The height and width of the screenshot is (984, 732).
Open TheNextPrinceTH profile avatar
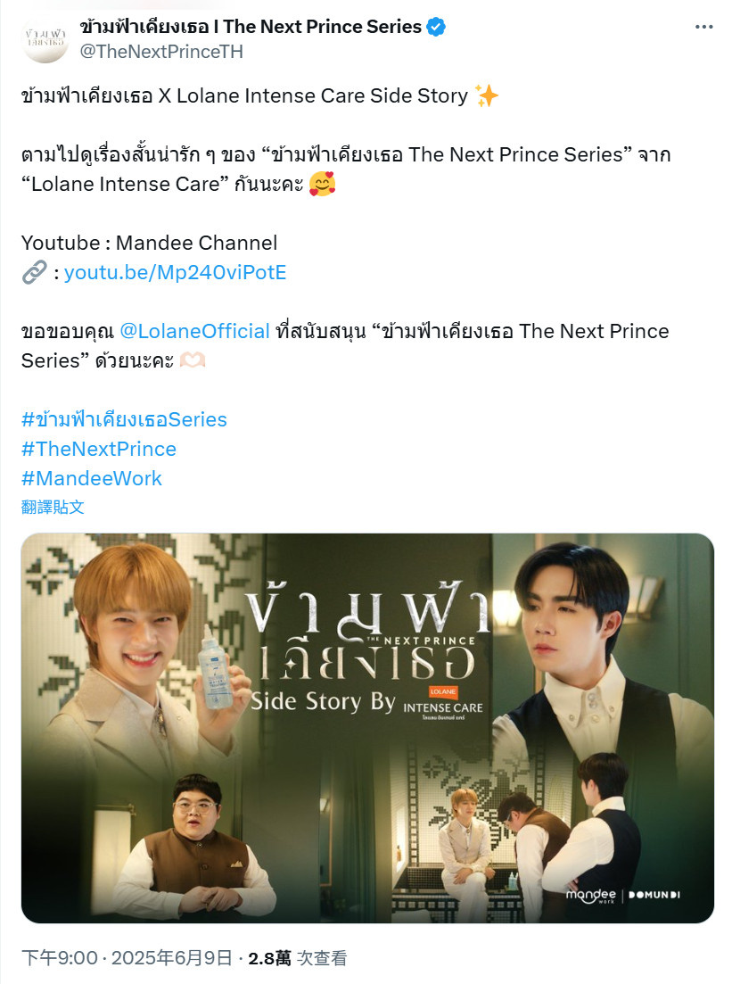pos(45,39)
